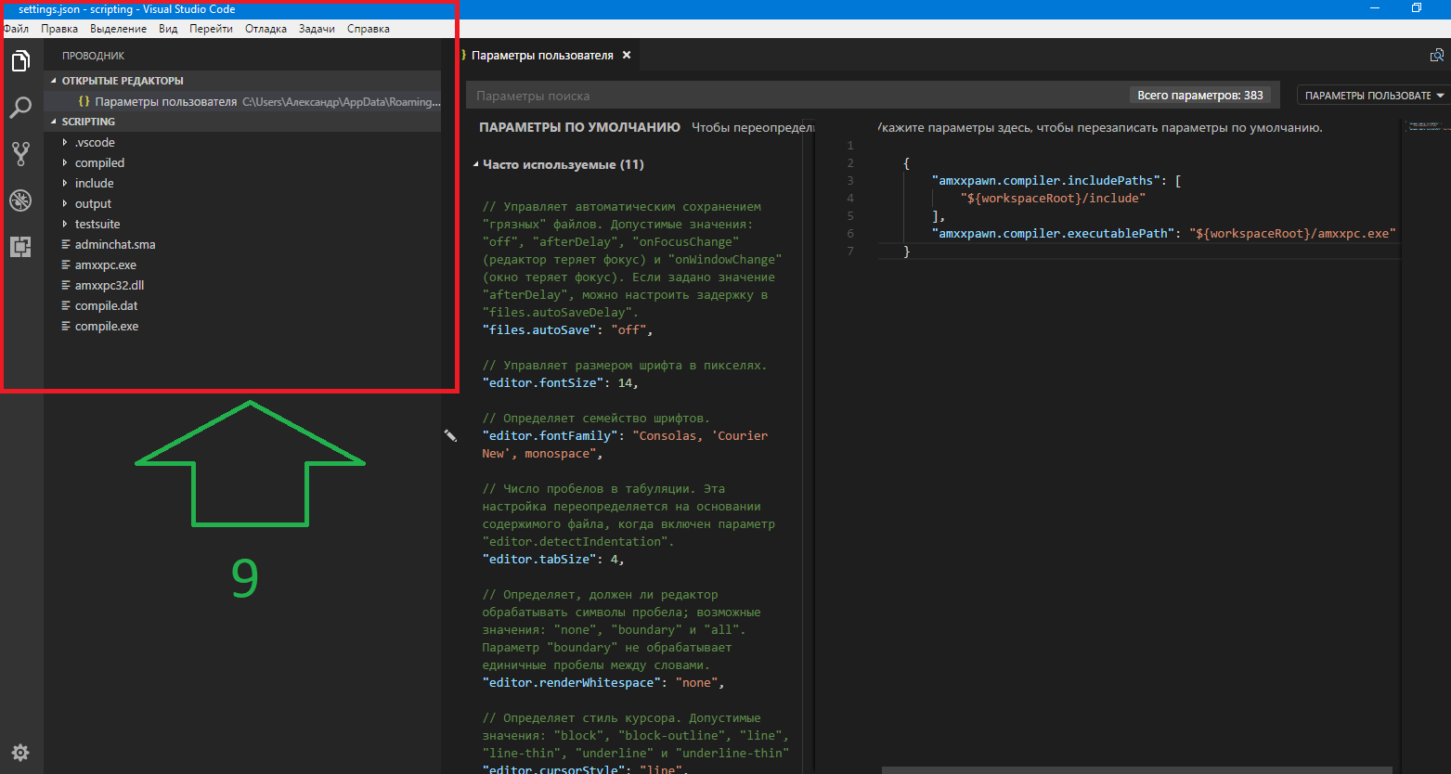Screen dimensions: 1451x774
Task: Click the Manage gear icon at bottom left
Action: coord(20,752)
